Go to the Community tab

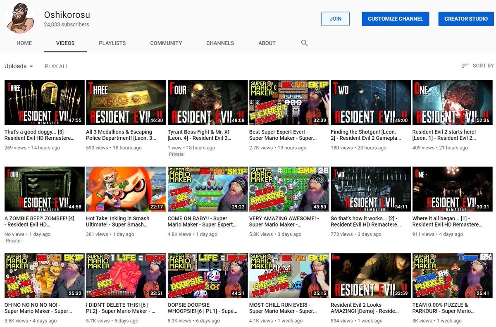tap(166, 43)
